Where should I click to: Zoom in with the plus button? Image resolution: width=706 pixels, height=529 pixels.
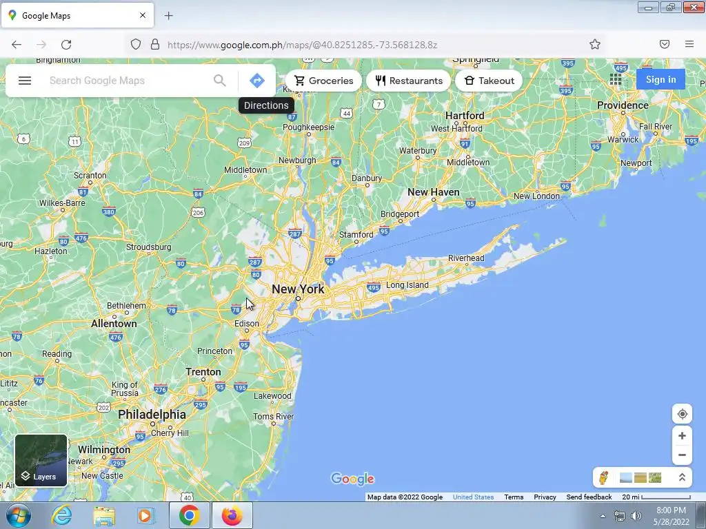(x=682, y=436)
